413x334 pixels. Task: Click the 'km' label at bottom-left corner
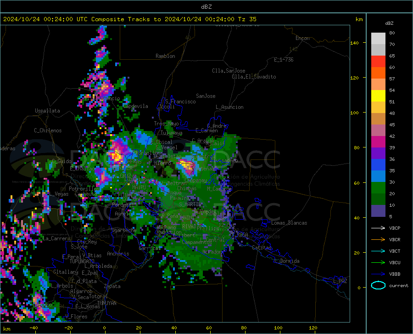coord(6,329)
